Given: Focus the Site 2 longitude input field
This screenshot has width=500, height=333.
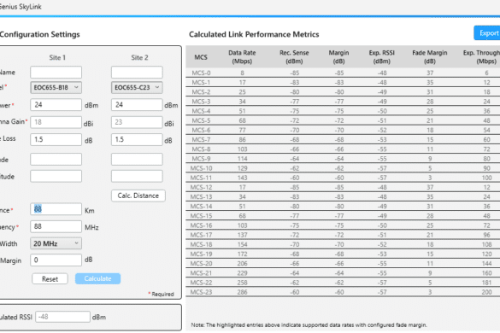Looking at the screenshot, I should (137, 176).
